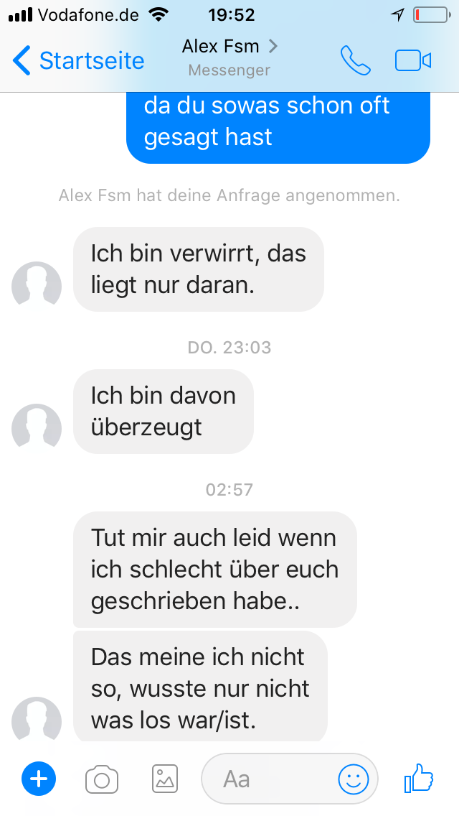Open more options with the blue plus icon
This screenshot has height=816, width=459.
point(39,779)
